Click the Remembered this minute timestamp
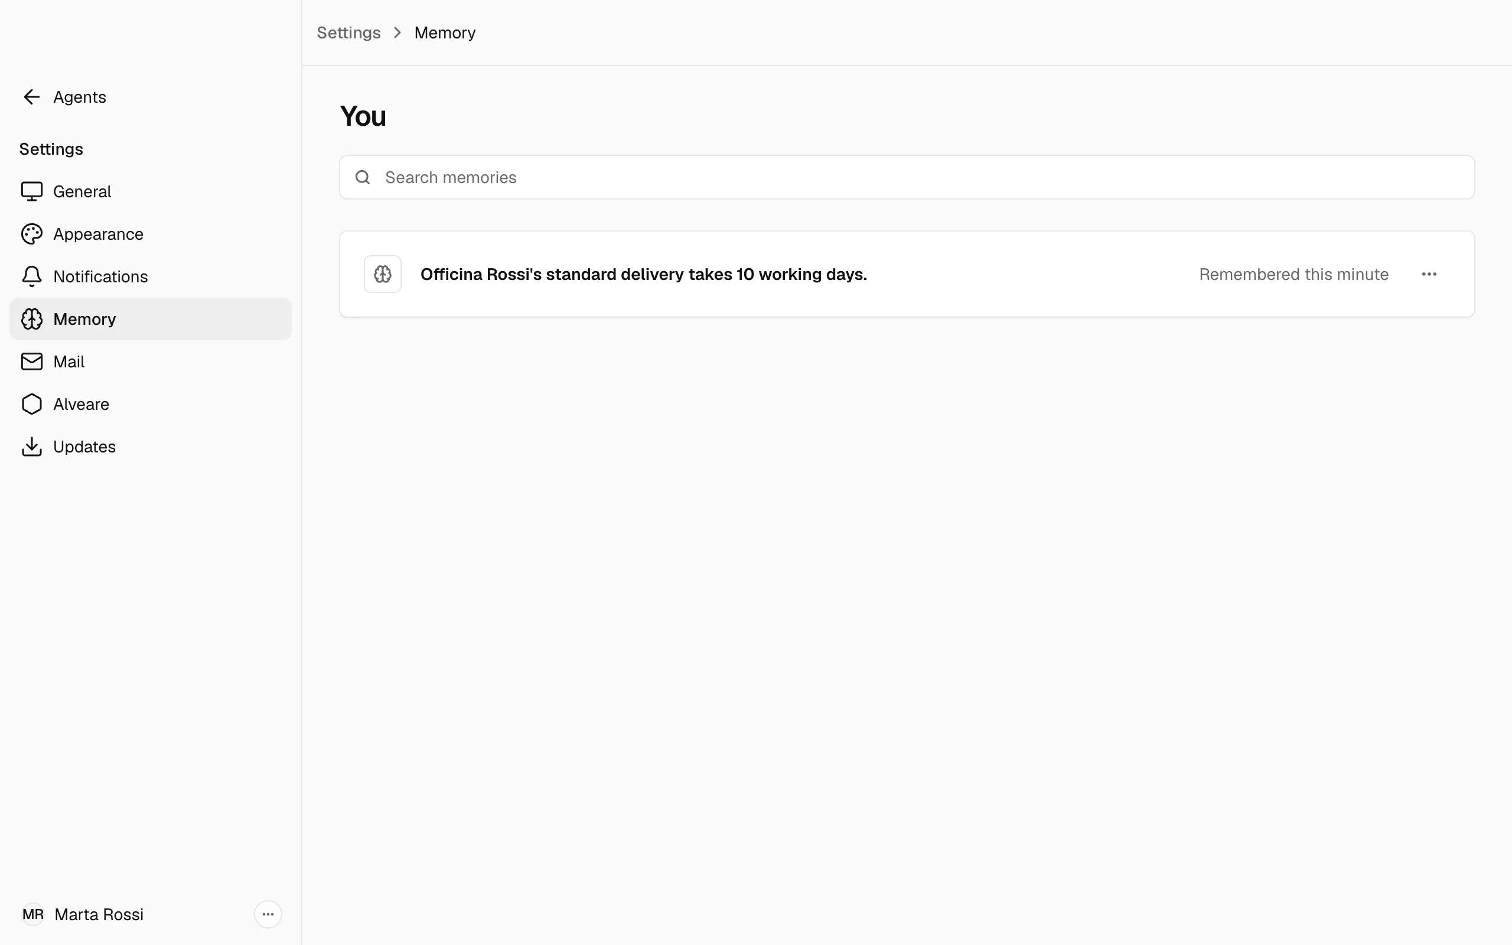 pyautogui.click(x=1293, y=273)
